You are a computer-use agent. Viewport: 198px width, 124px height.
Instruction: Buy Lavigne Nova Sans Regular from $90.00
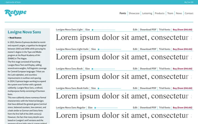pos(183,108)
